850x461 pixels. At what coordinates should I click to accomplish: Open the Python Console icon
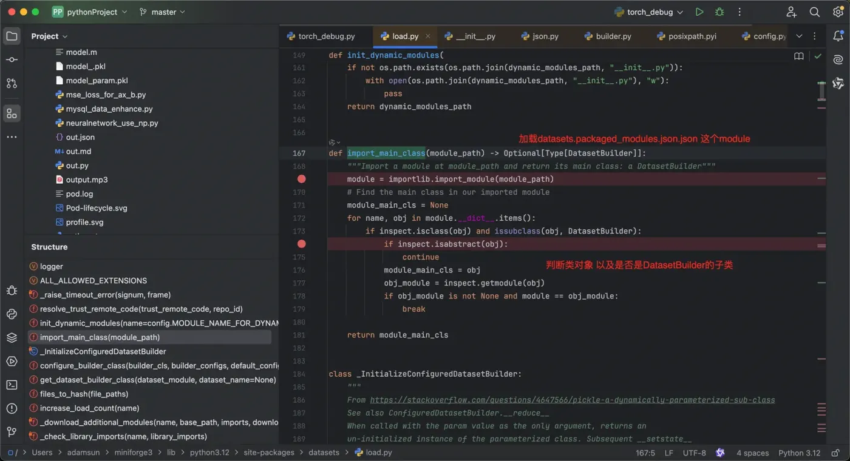[12, 314]
